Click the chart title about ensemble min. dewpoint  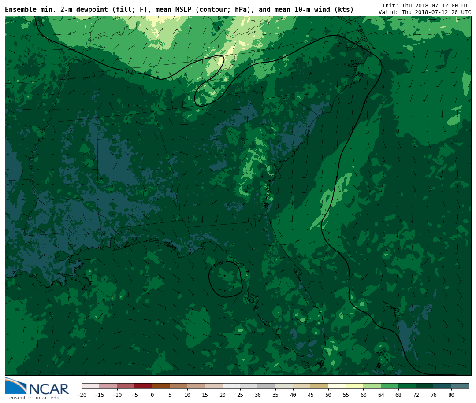(x=179, y=10)
